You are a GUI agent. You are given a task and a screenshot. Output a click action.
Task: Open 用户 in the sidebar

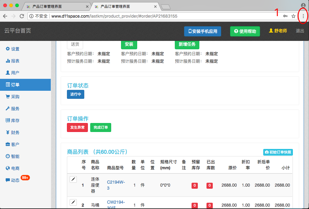pyautogui.click(x=13, y=73)
